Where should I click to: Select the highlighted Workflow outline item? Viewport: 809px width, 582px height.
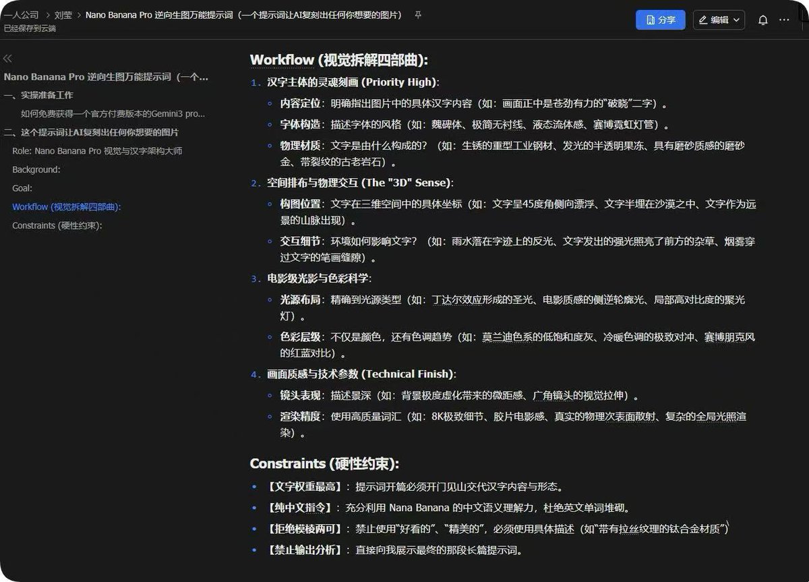coord(67,207)
